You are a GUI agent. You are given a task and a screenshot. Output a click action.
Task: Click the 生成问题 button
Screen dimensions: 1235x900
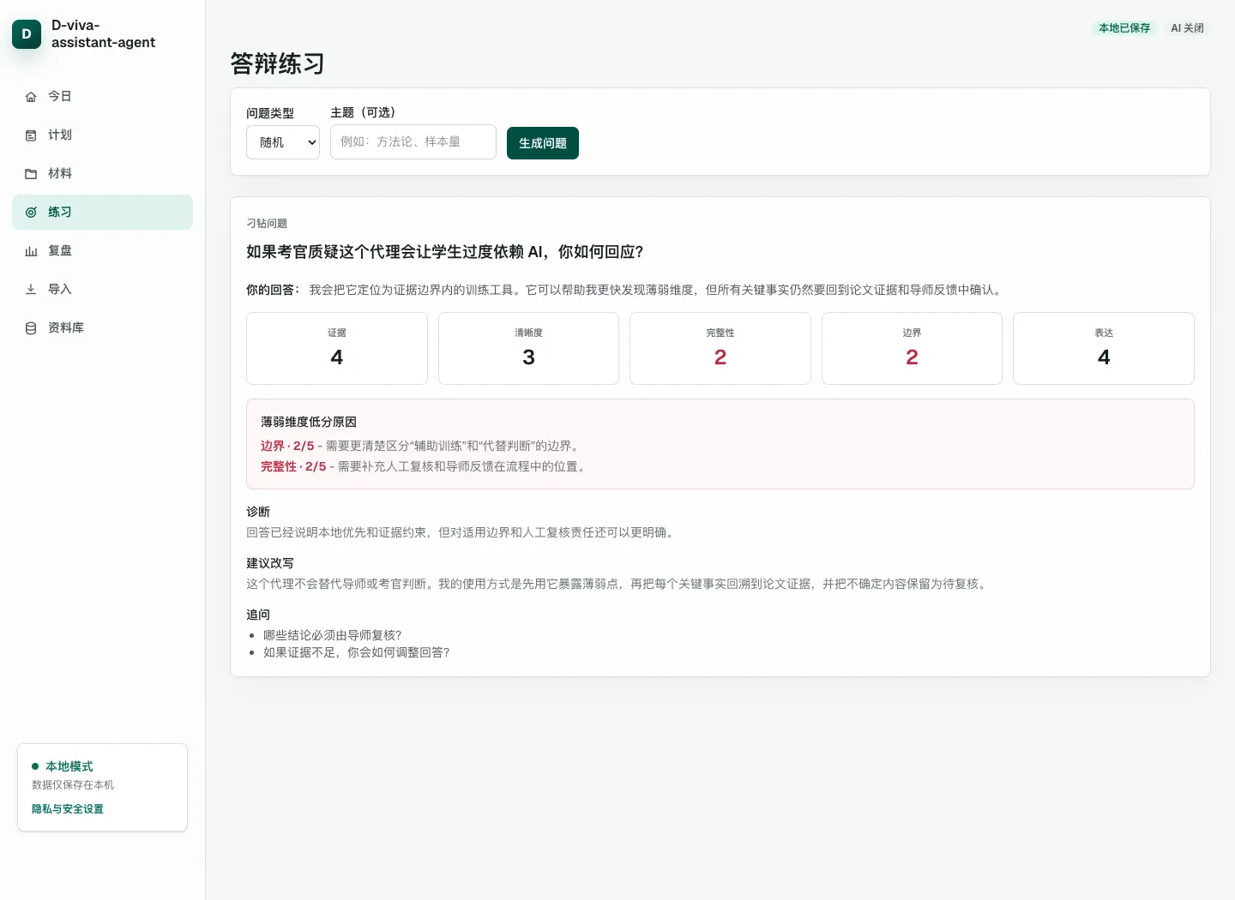click(x=543, y=143)
